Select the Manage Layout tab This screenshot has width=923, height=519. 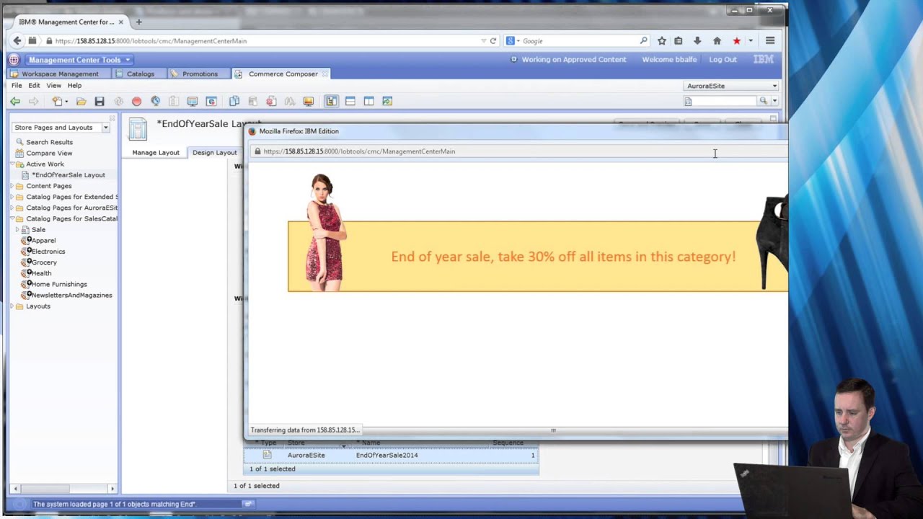tap(156, 152)
